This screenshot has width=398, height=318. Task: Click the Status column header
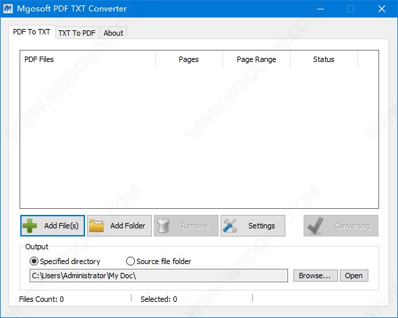324,59
